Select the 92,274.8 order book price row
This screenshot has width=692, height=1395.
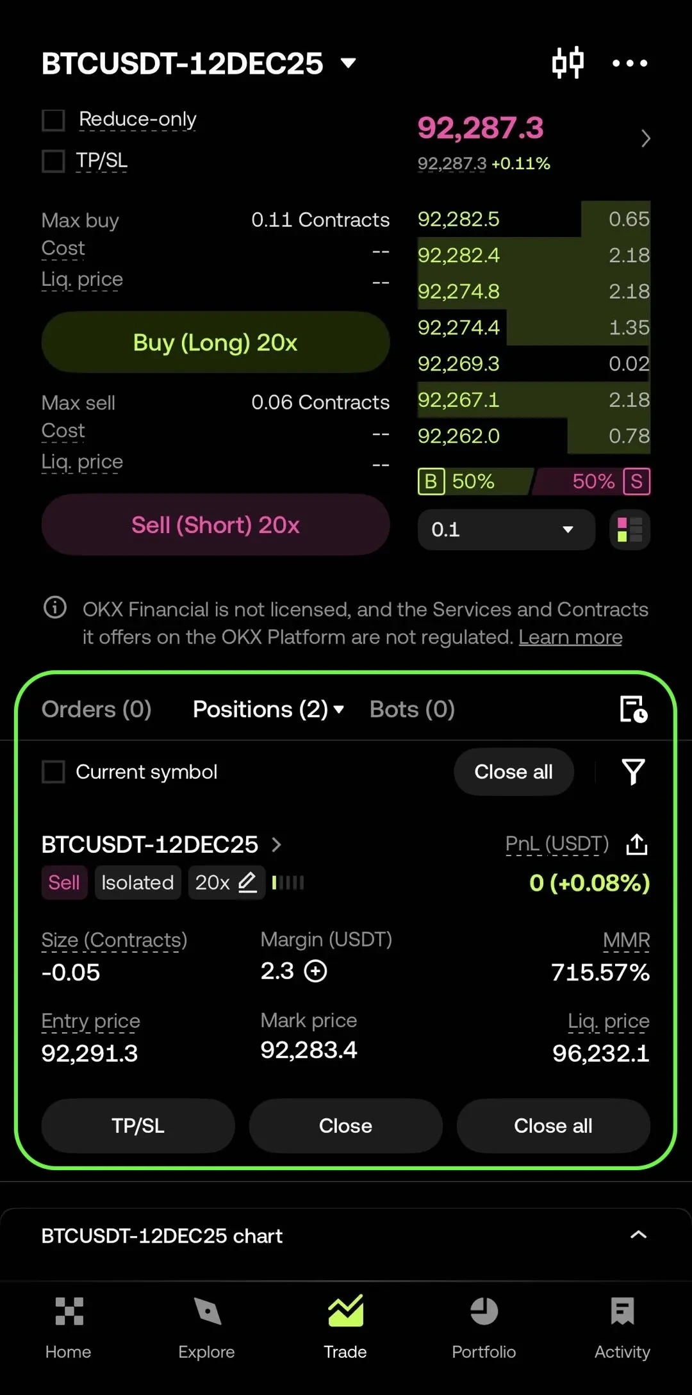pos(533,292)
